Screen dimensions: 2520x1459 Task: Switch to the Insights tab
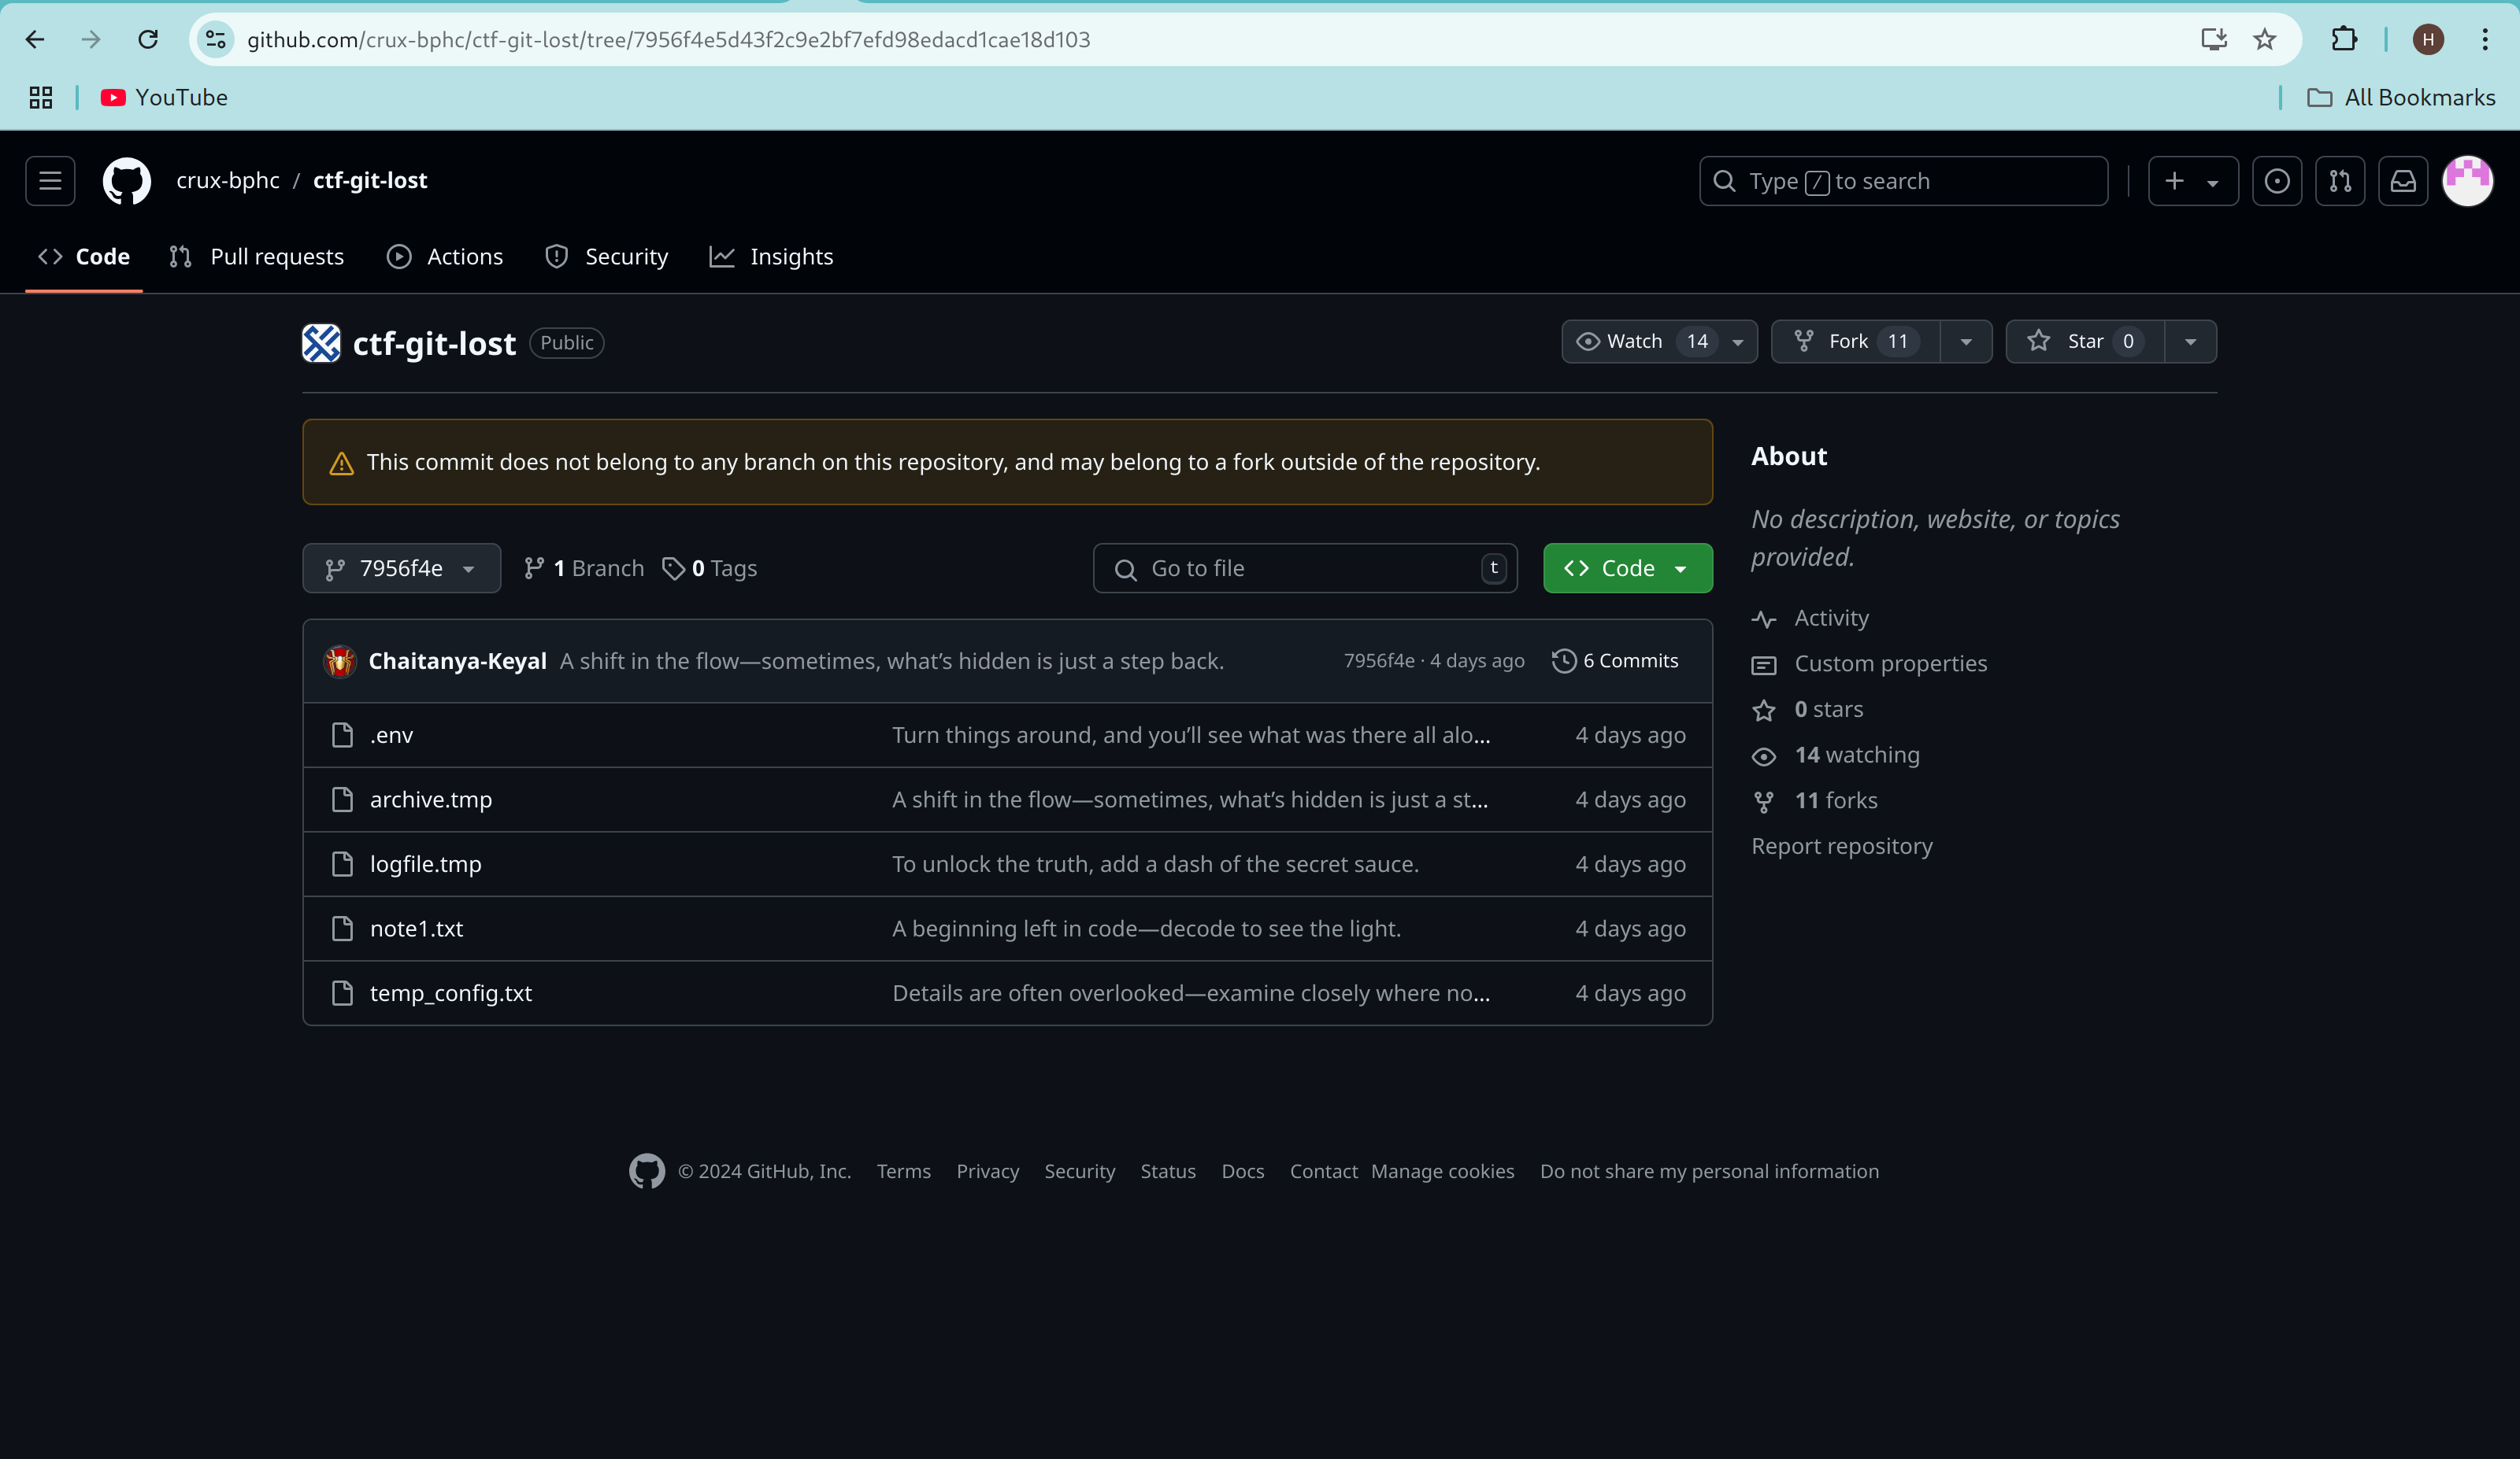pyautogui.click(x=771, y=257)
